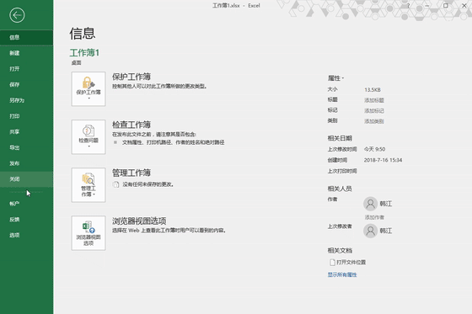This screenshot has width=472, height=314.
Task: Select 打印 in the sidebar
Action: [x=26, y=116]
